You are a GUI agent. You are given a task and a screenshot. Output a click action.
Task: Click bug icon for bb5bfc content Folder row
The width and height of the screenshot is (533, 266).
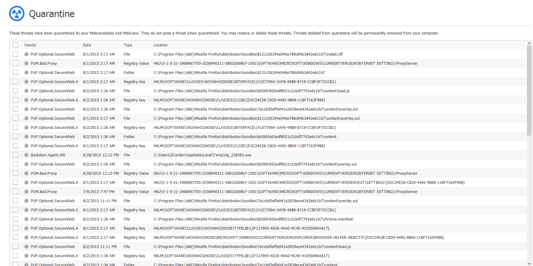(x=27, y=137)
